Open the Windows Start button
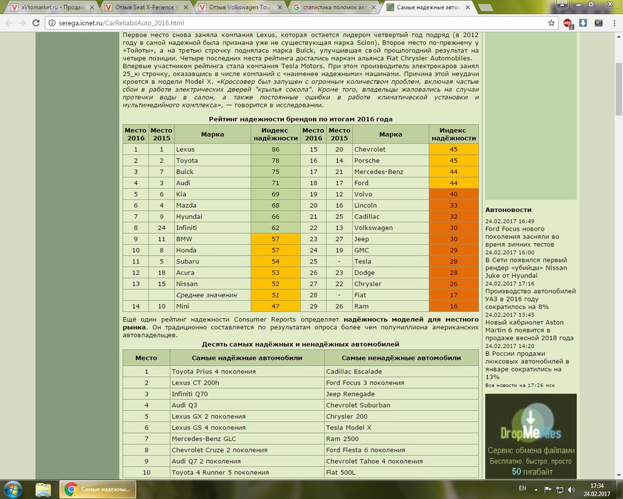The width and height of the screenshot is (623, 499). 12,489
